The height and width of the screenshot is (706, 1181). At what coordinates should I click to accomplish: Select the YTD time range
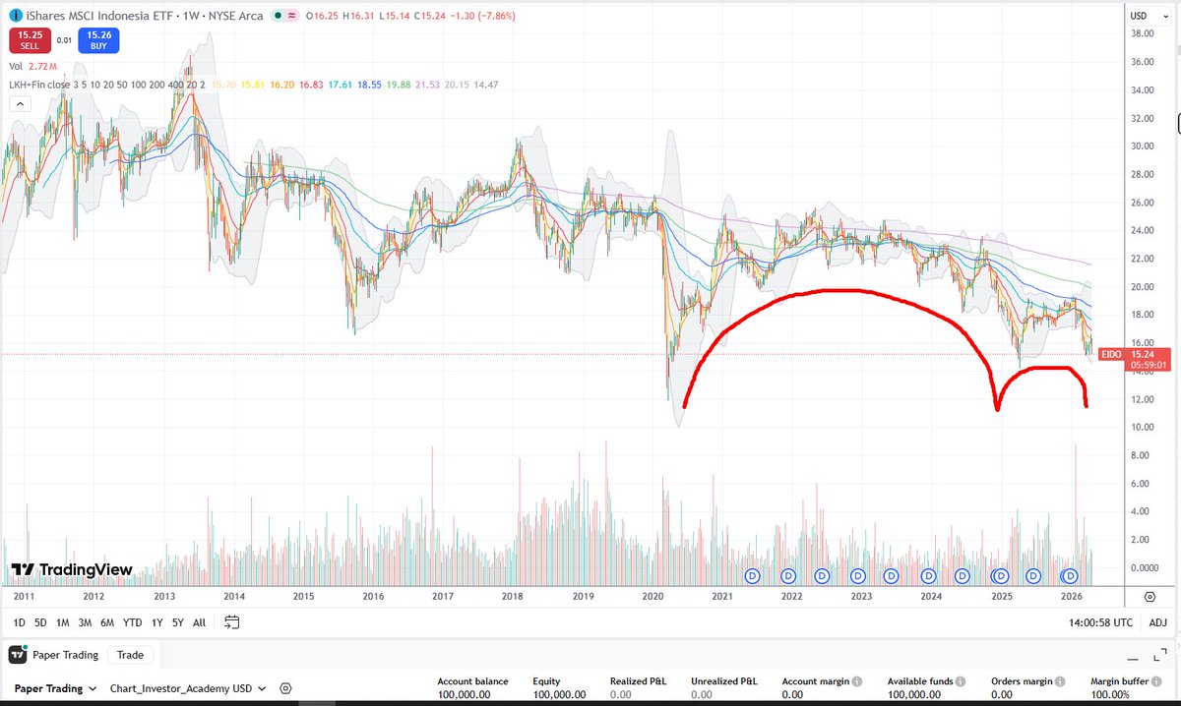click(x=132, y=622)
